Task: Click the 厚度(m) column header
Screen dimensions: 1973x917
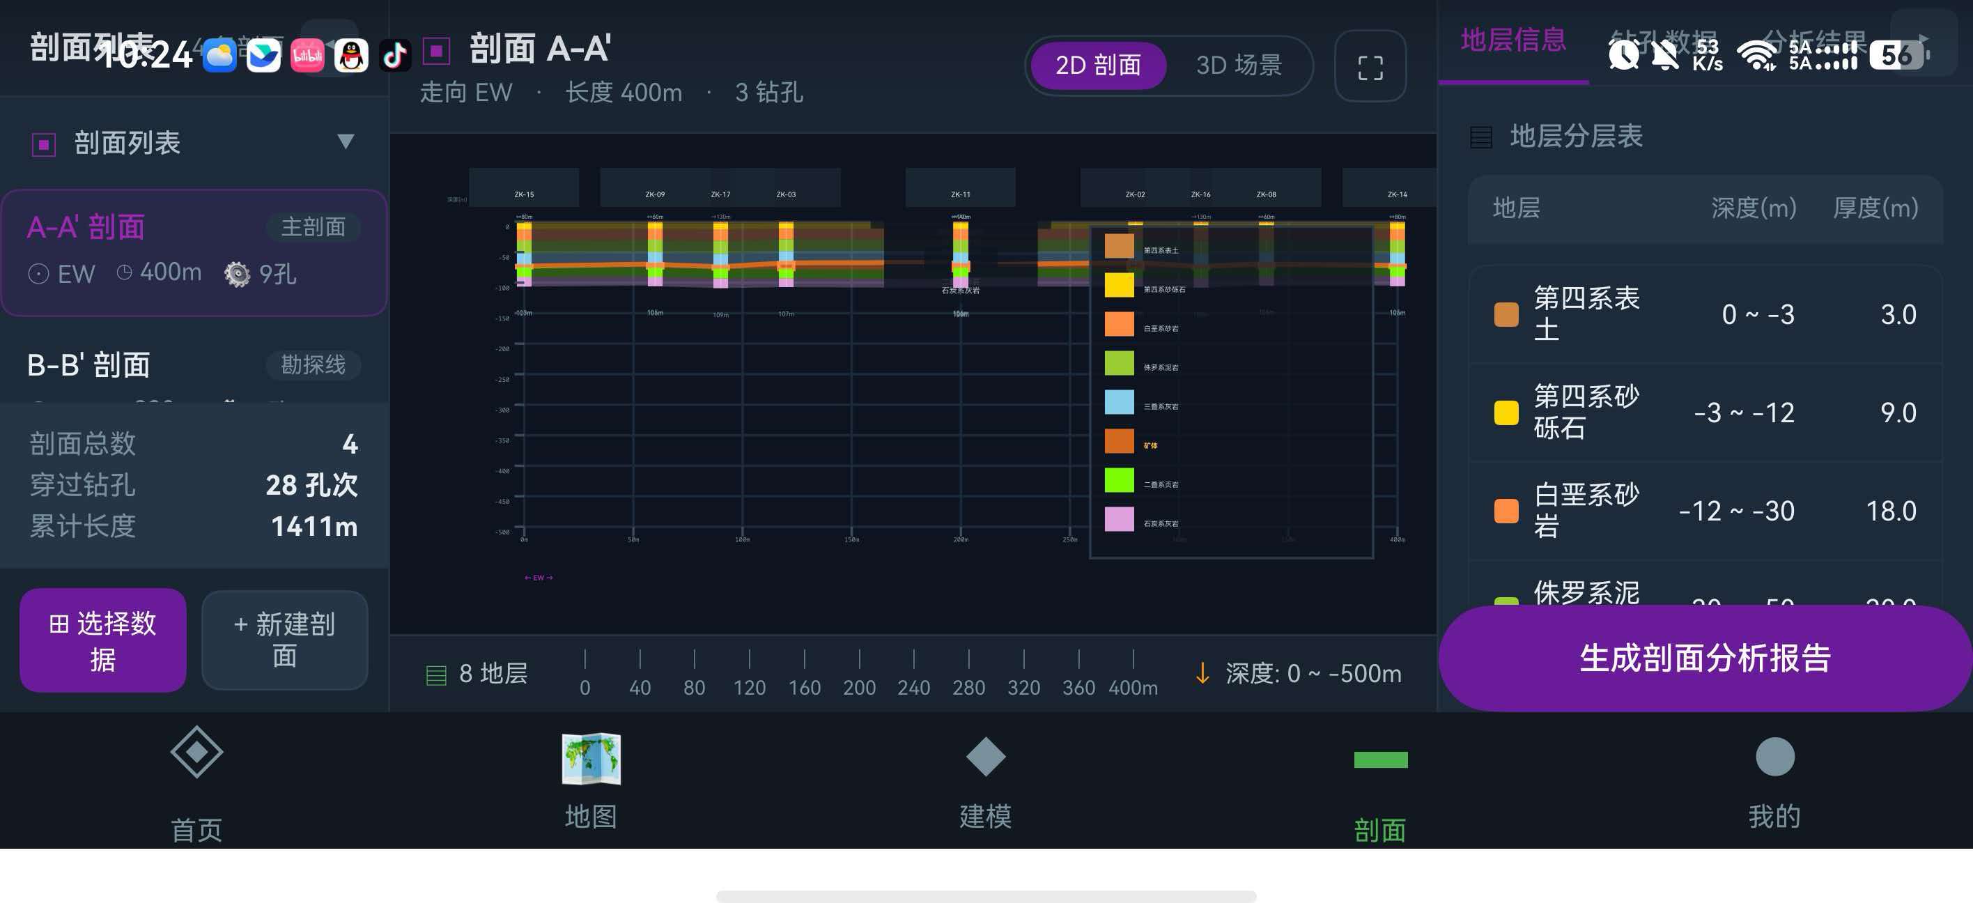Action: 1875,208
